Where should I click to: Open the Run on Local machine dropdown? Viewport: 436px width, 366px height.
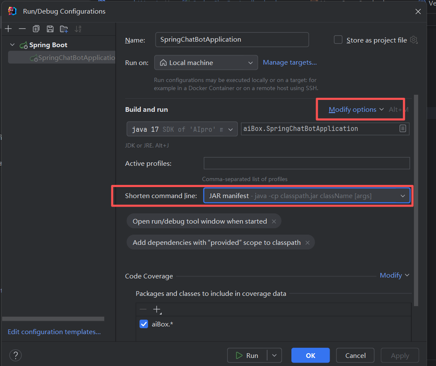[x=206, y=62]
